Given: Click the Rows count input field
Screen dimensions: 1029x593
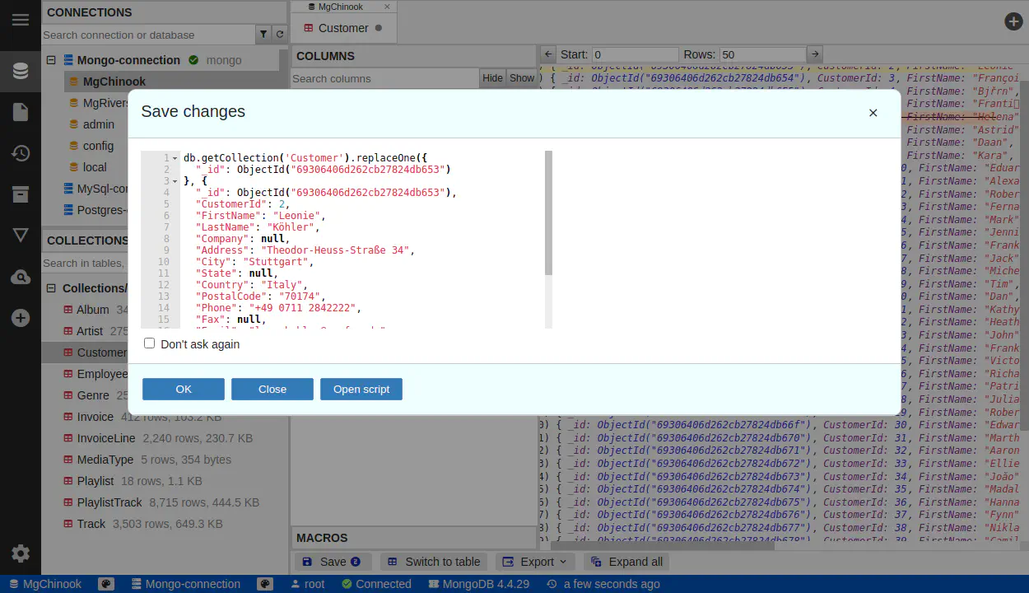Looking at the screenshot, I should click(x=761, y=54).
